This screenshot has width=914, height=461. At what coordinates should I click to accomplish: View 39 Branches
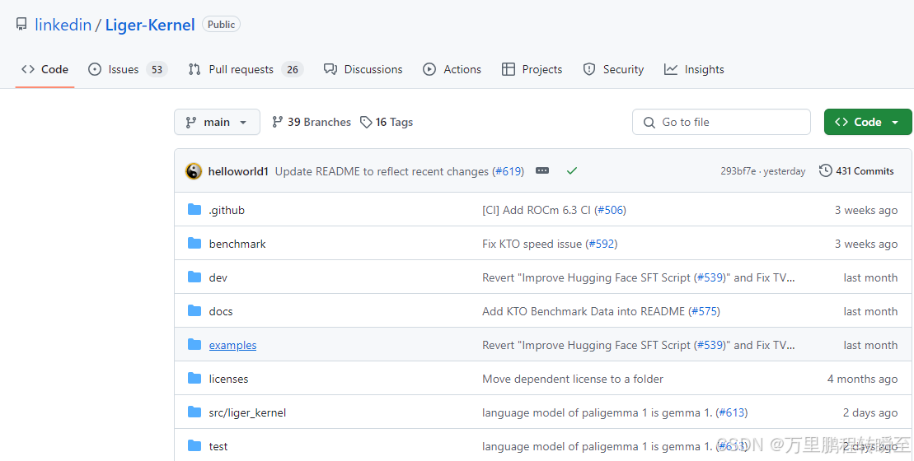pos(312,122)
